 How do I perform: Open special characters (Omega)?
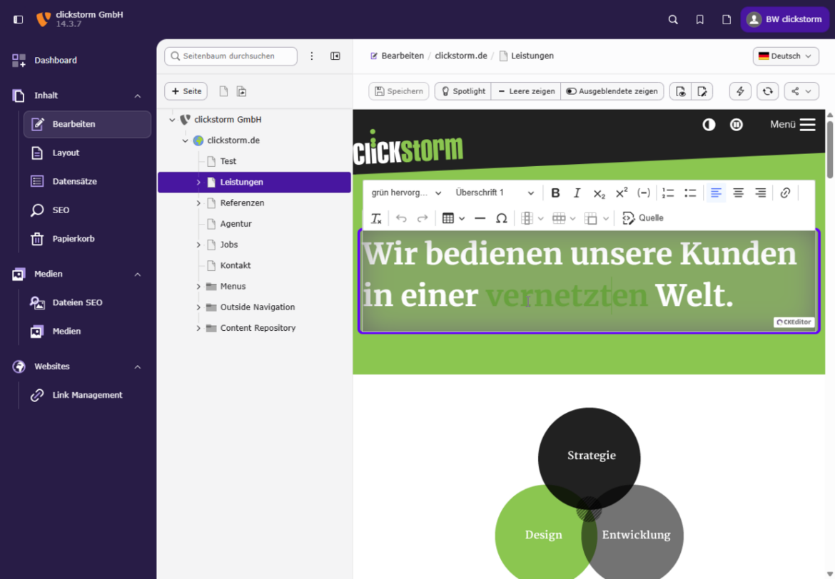point(501,218)
